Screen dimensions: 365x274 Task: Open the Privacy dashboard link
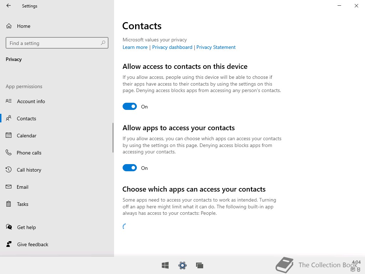[172, 47]
